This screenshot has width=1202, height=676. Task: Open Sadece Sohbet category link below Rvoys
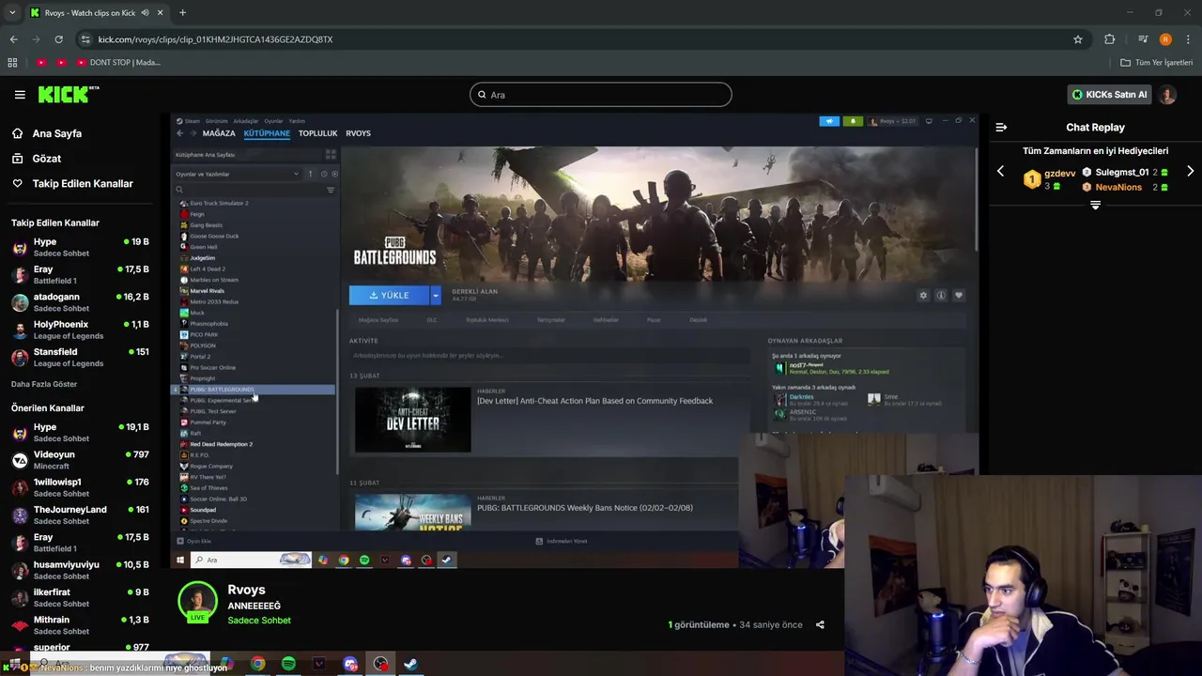coord(259,621)
